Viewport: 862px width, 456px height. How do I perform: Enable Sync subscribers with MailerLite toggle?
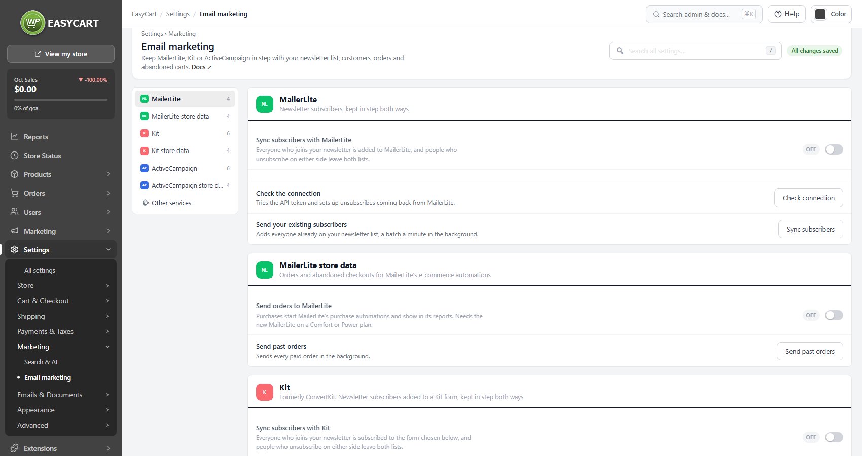point(834,149)
